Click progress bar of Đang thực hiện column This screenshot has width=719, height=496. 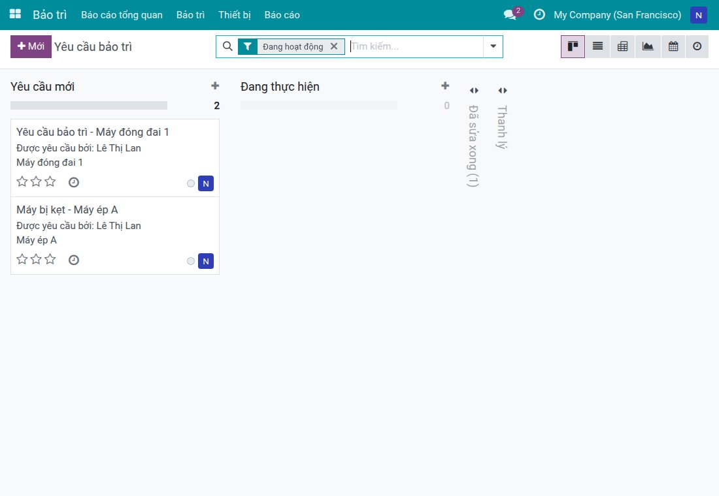(319, 105)
